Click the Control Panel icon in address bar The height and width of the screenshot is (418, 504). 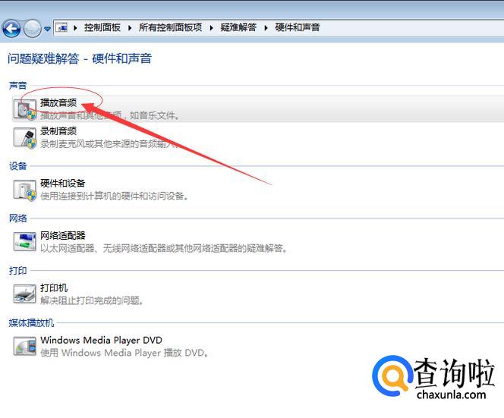pos(62,27)
